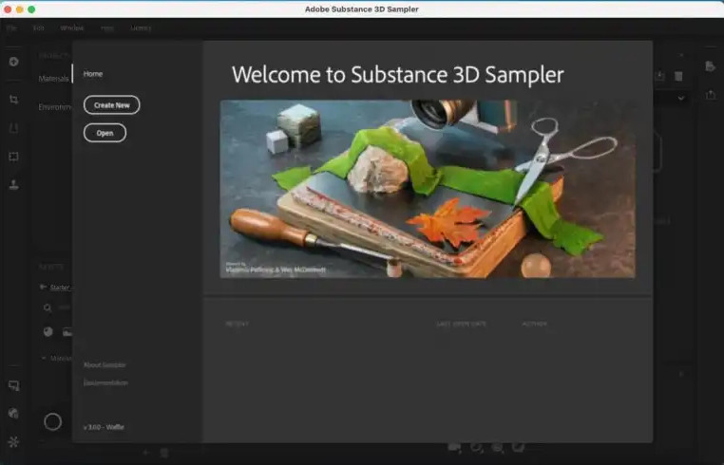Click the material sphere filter icon

pyautogui.click(x=48, y=332)
